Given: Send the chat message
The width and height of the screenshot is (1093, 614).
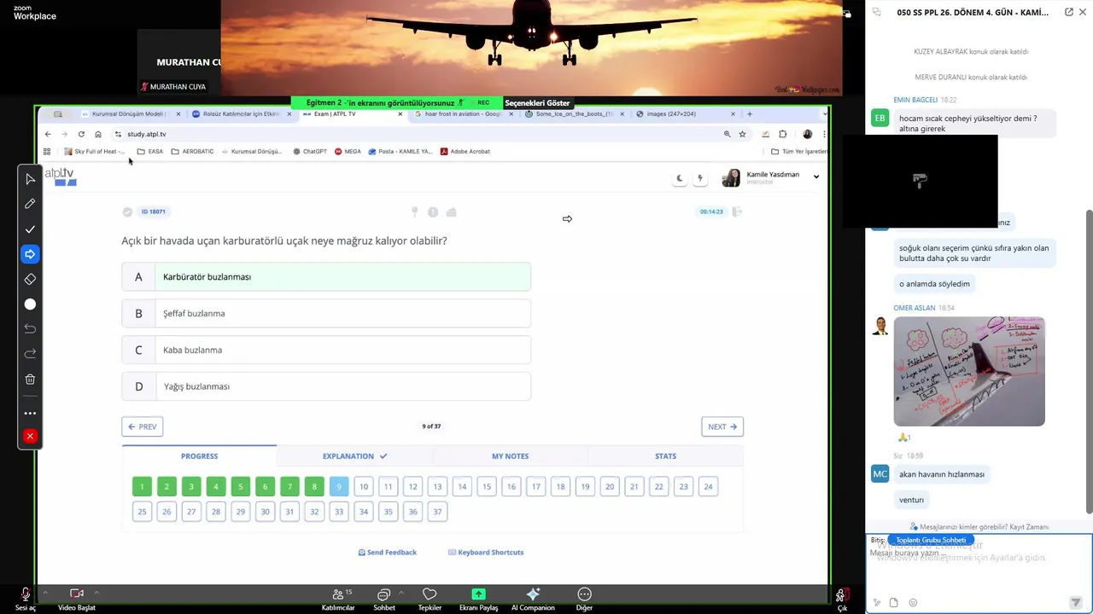Looking at the screenshot, I should click(1076, 603).
